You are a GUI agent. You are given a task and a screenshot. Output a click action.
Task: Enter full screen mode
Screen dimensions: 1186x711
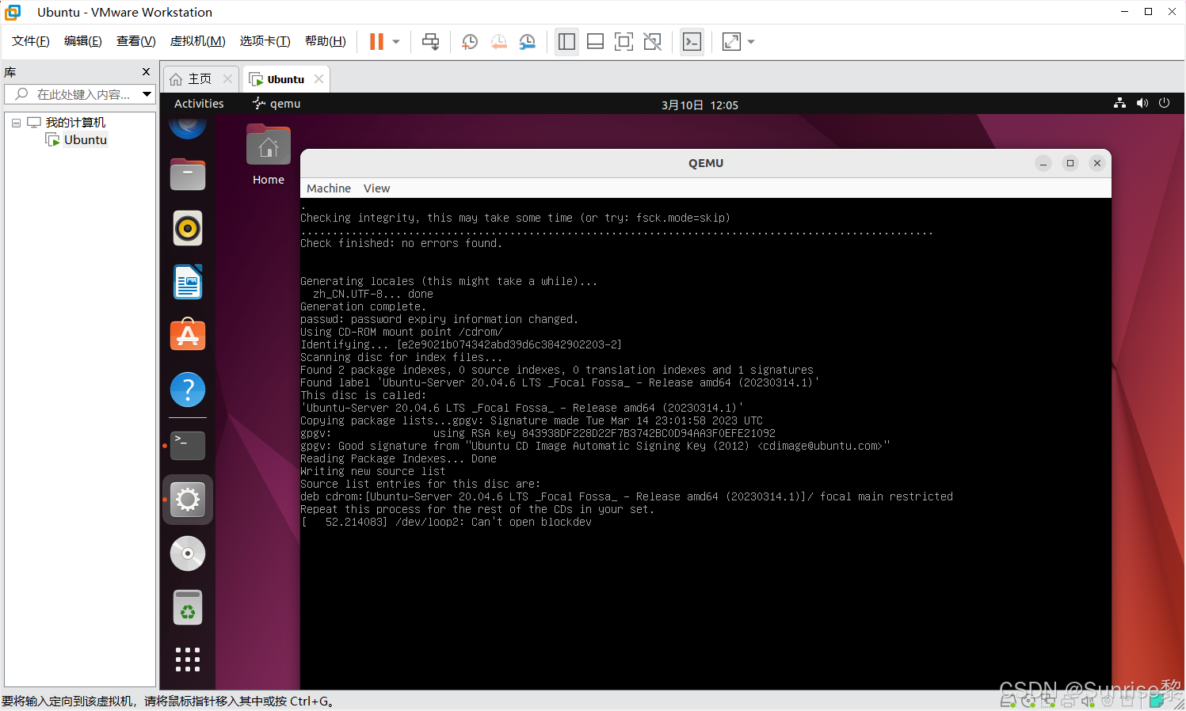[624, 42]
